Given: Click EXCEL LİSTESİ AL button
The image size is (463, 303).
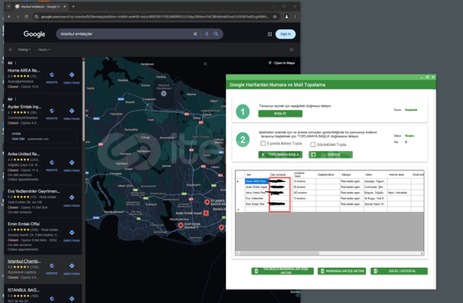Looking at the screenshot, I should click(x=399, y=270).
